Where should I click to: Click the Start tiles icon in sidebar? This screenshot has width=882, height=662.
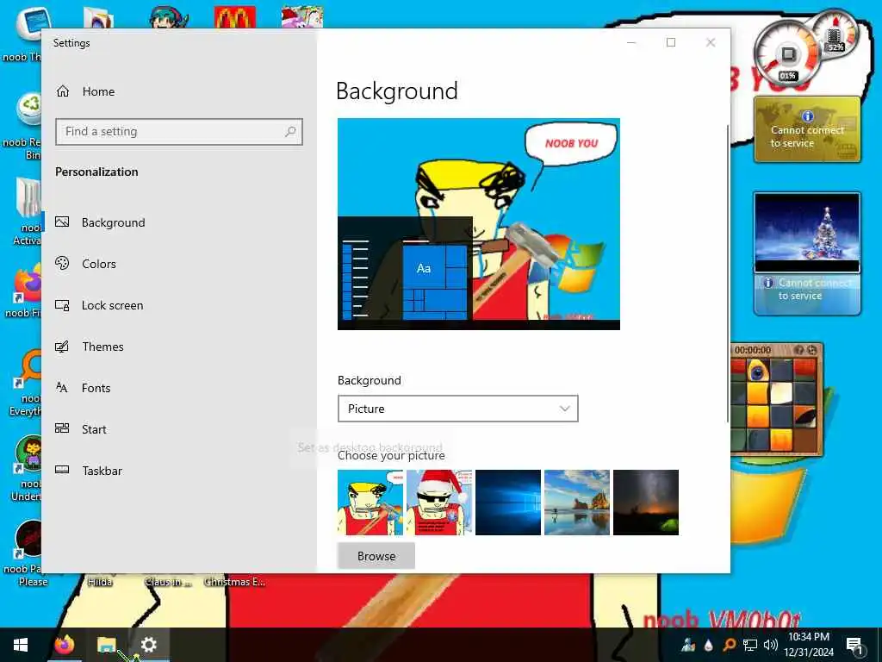[62, 428]
